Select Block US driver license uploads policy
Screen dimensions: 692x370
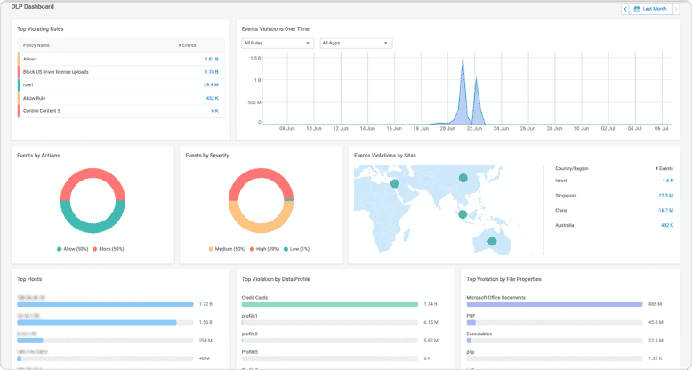(x=121, y=72)
